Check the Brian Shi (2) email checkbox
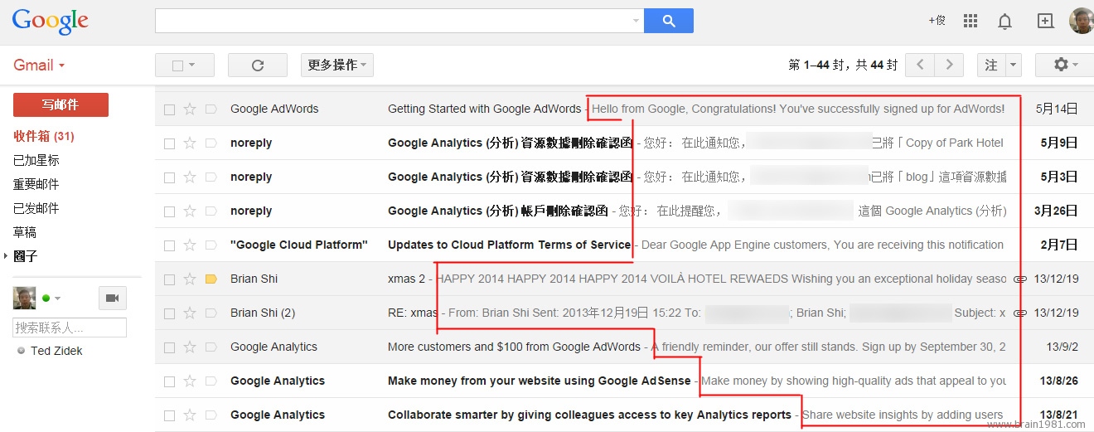1094x432 pixels. click(x=169, y=313)
